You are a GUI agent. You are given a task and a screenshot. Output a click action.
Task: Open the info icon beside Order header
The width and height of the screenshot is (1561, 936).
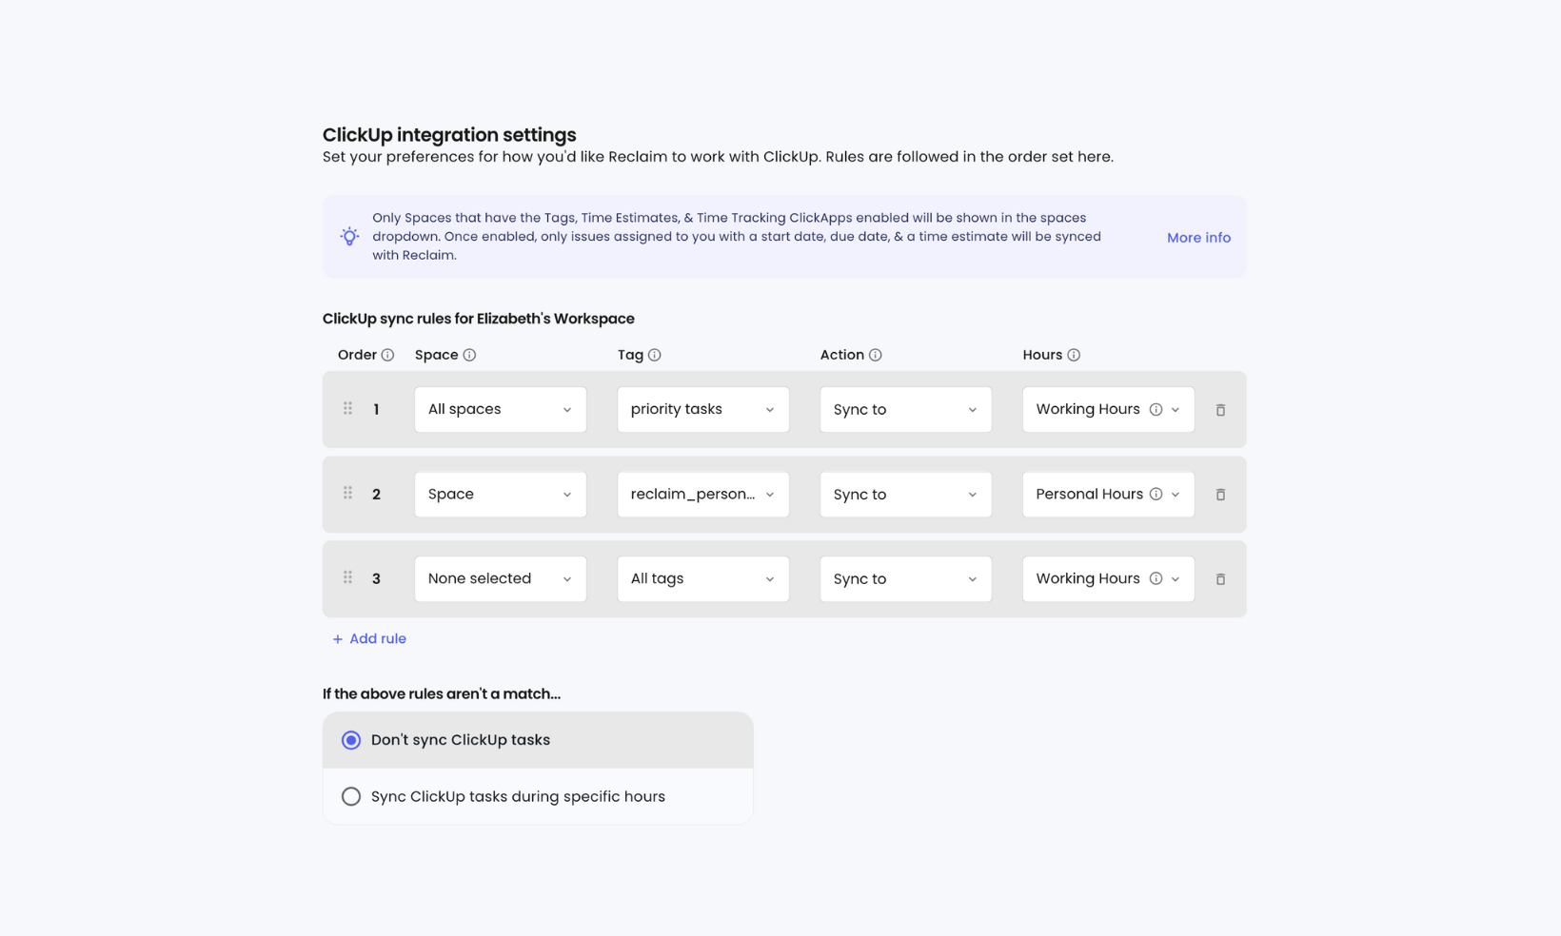tap(387, 355)
